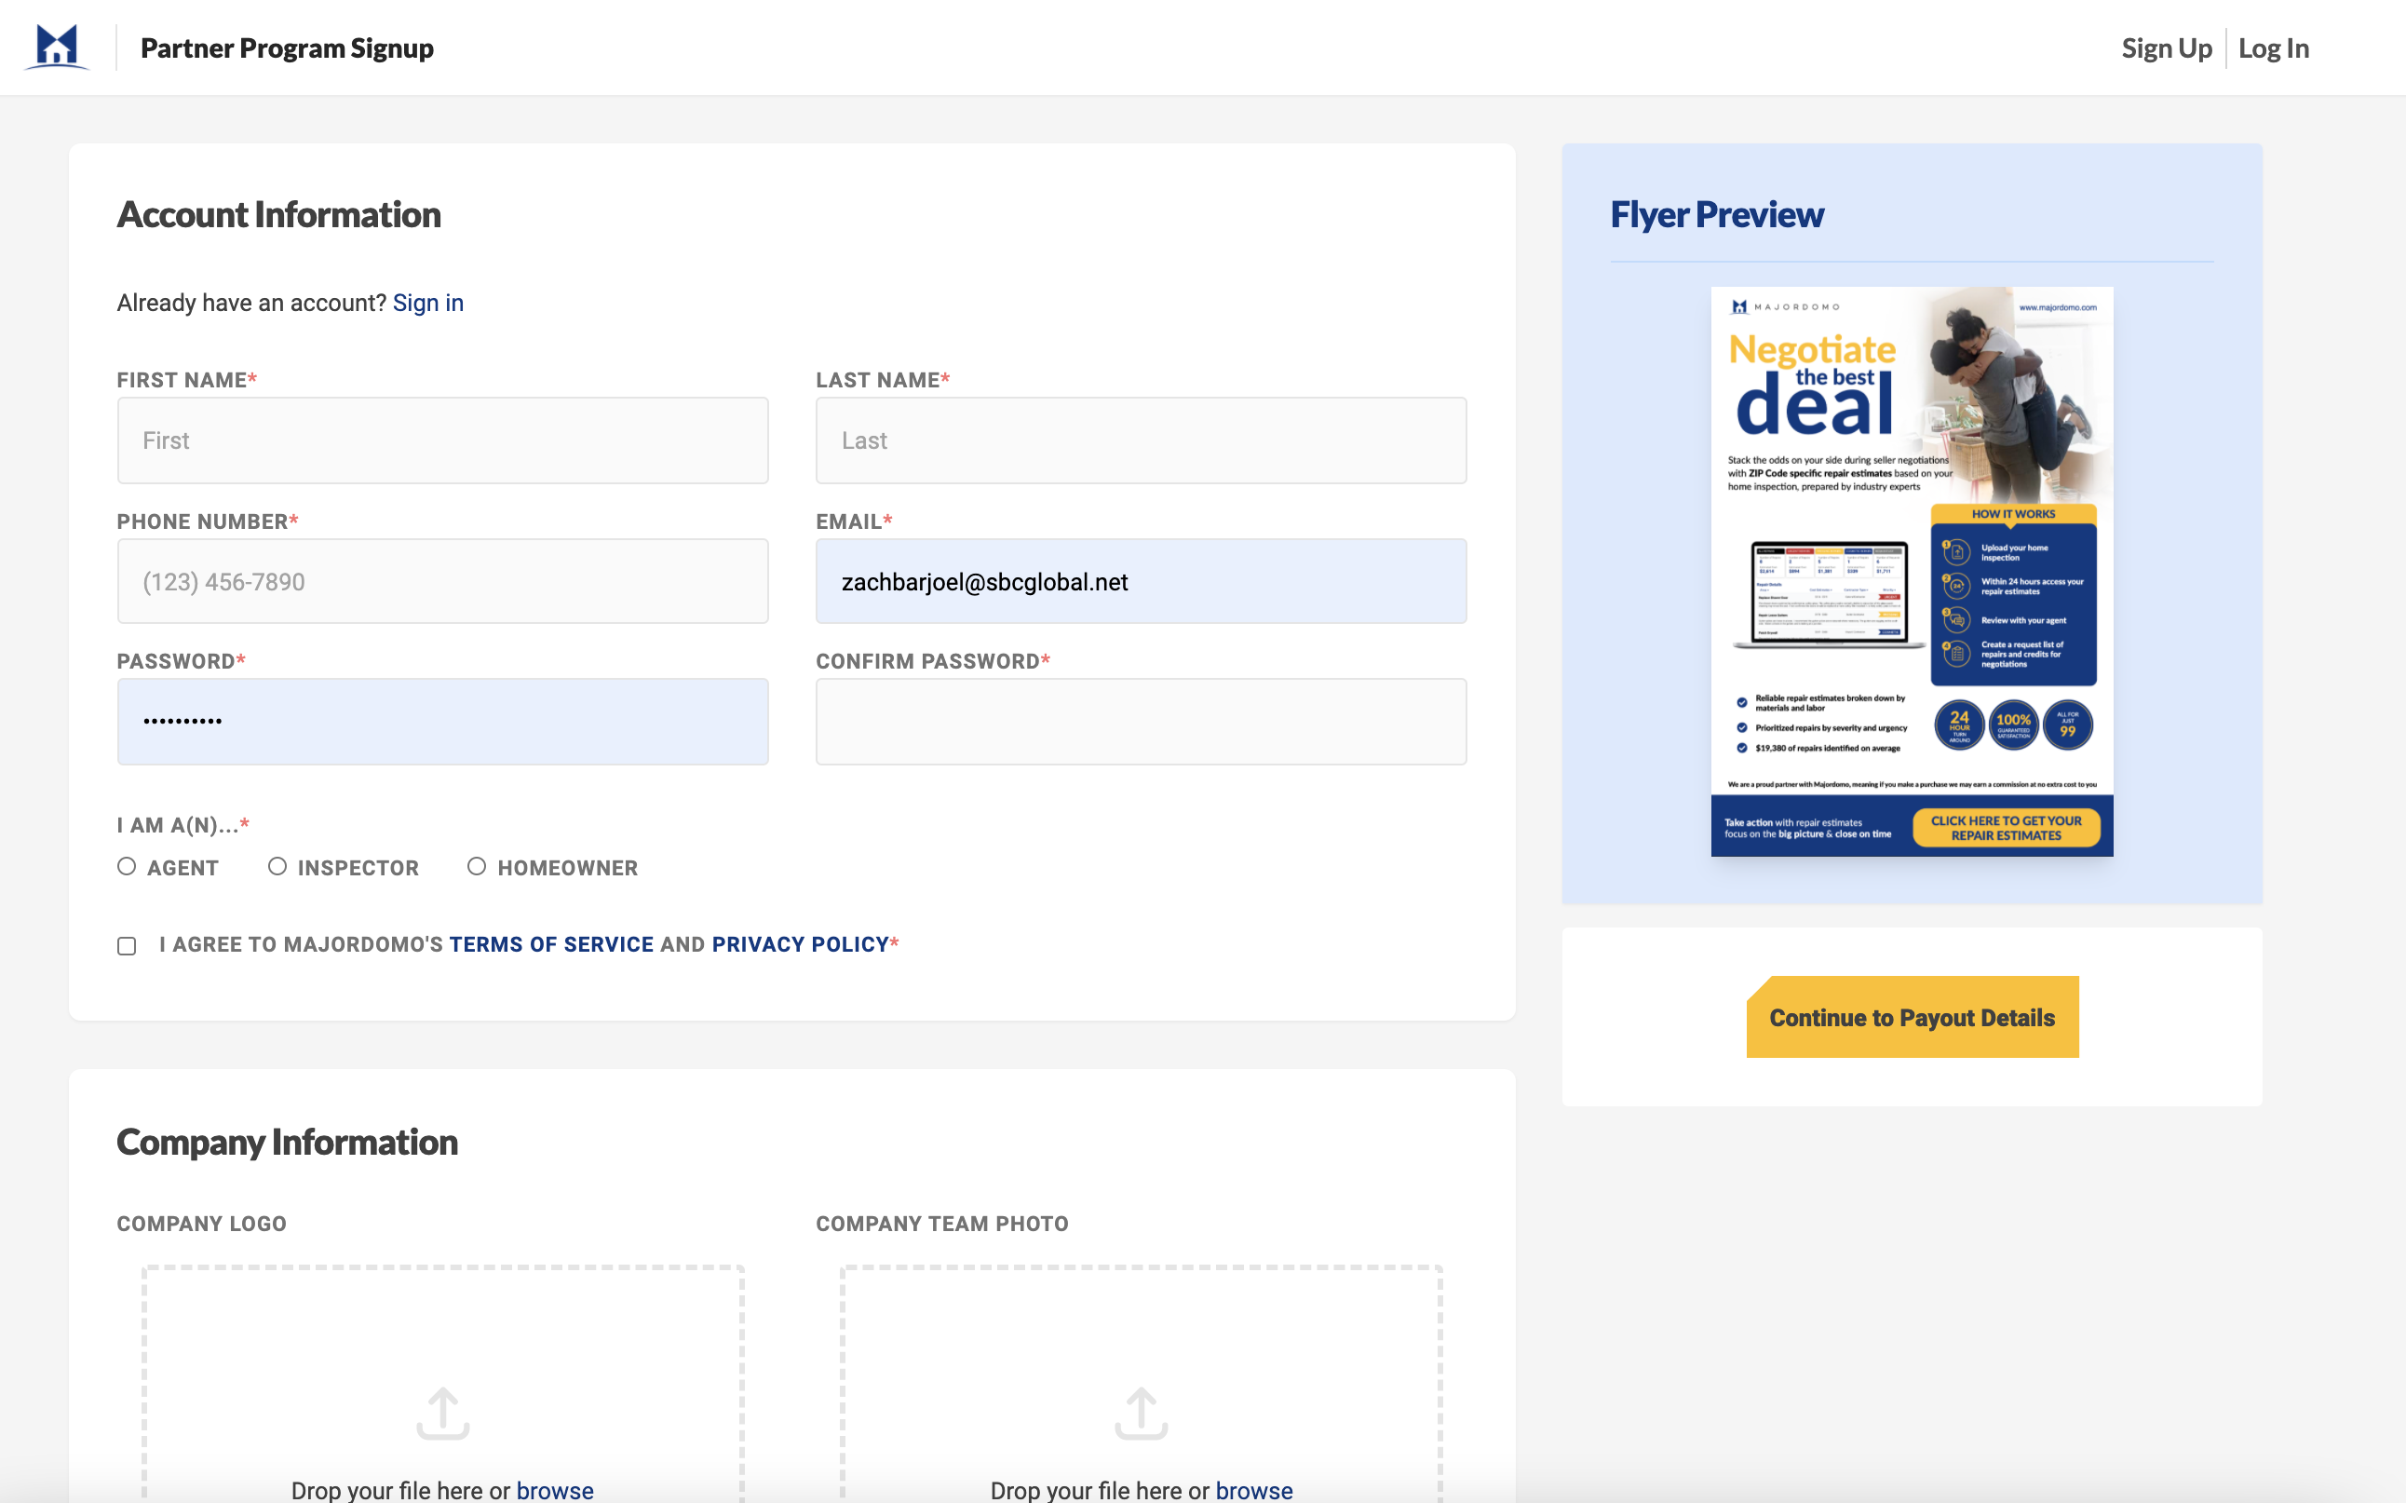Focus the Last Name input field

[1141, 440]
